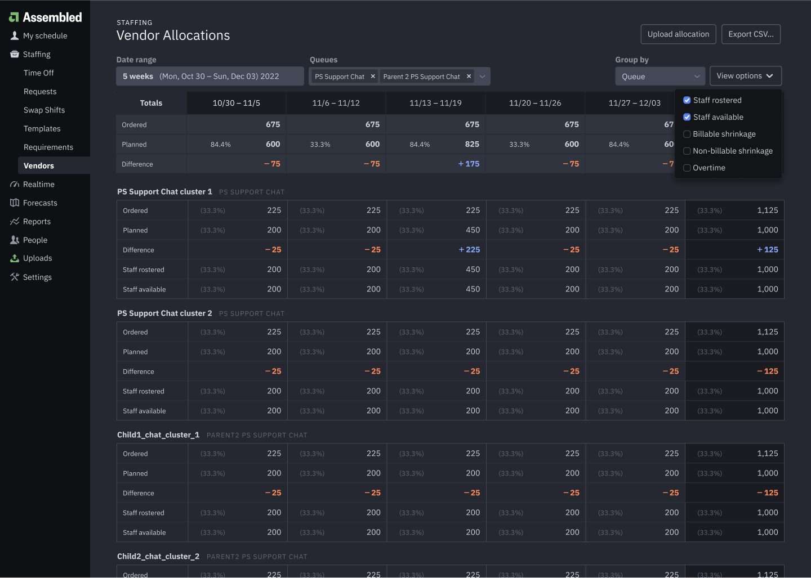Open Realtime gauge icon
Viewport: 811px width, 578px height.
pyautogui.click(x=15, y=184)
